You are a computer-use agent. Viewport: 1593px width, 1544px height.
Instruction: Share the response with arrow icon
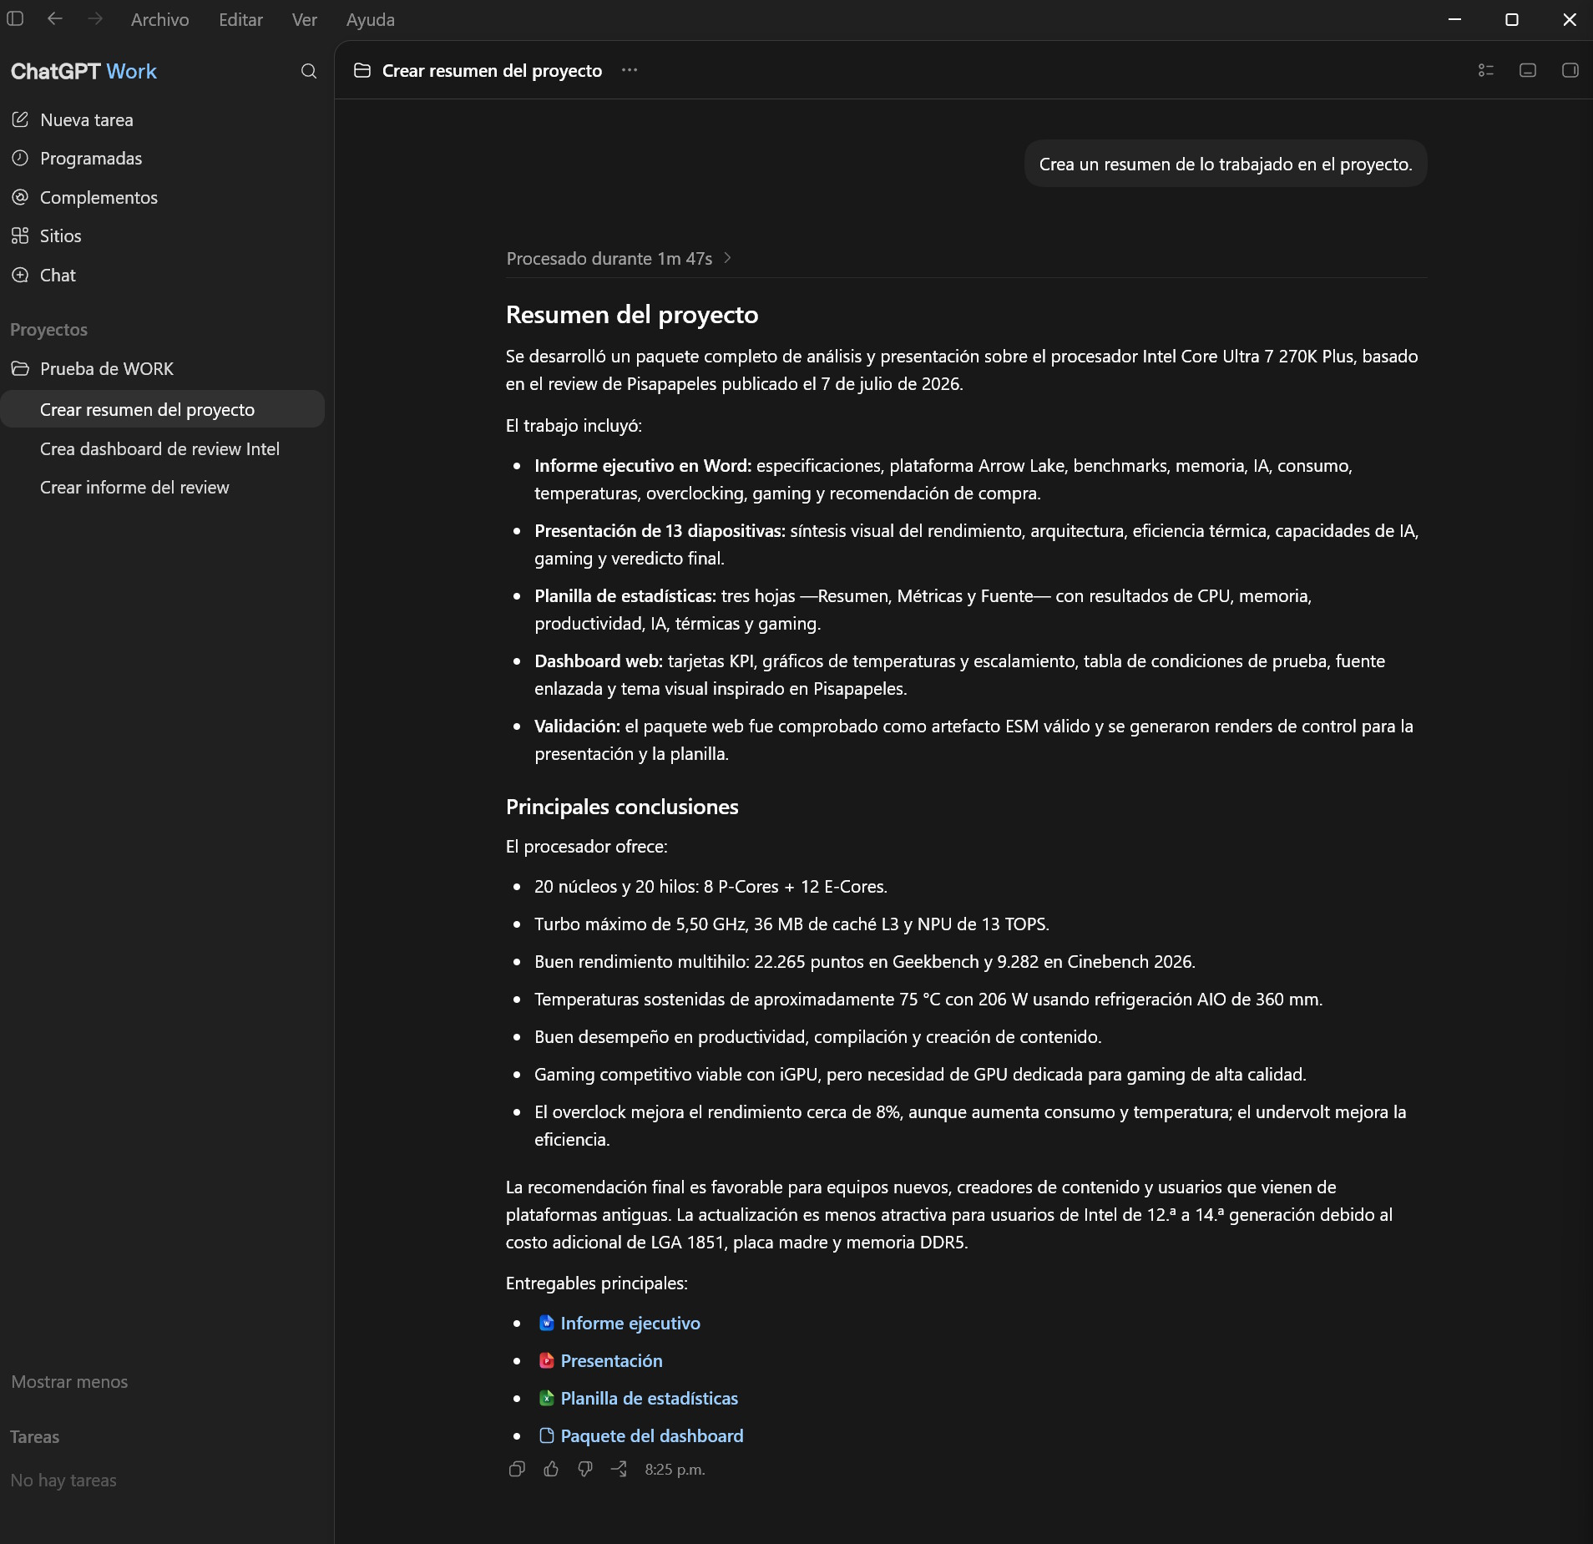point(619,1469)
